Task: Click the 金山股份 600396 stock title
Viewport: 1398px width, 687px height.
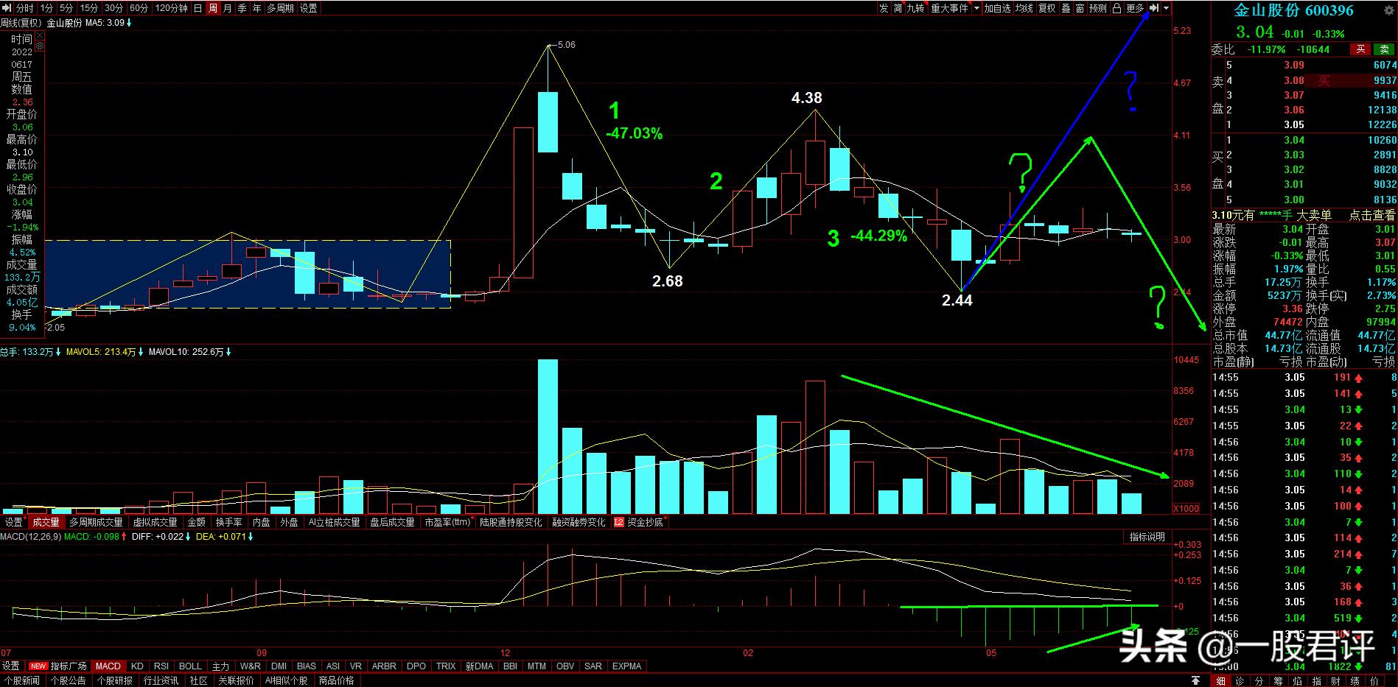Action: (x=1293, y=10)
